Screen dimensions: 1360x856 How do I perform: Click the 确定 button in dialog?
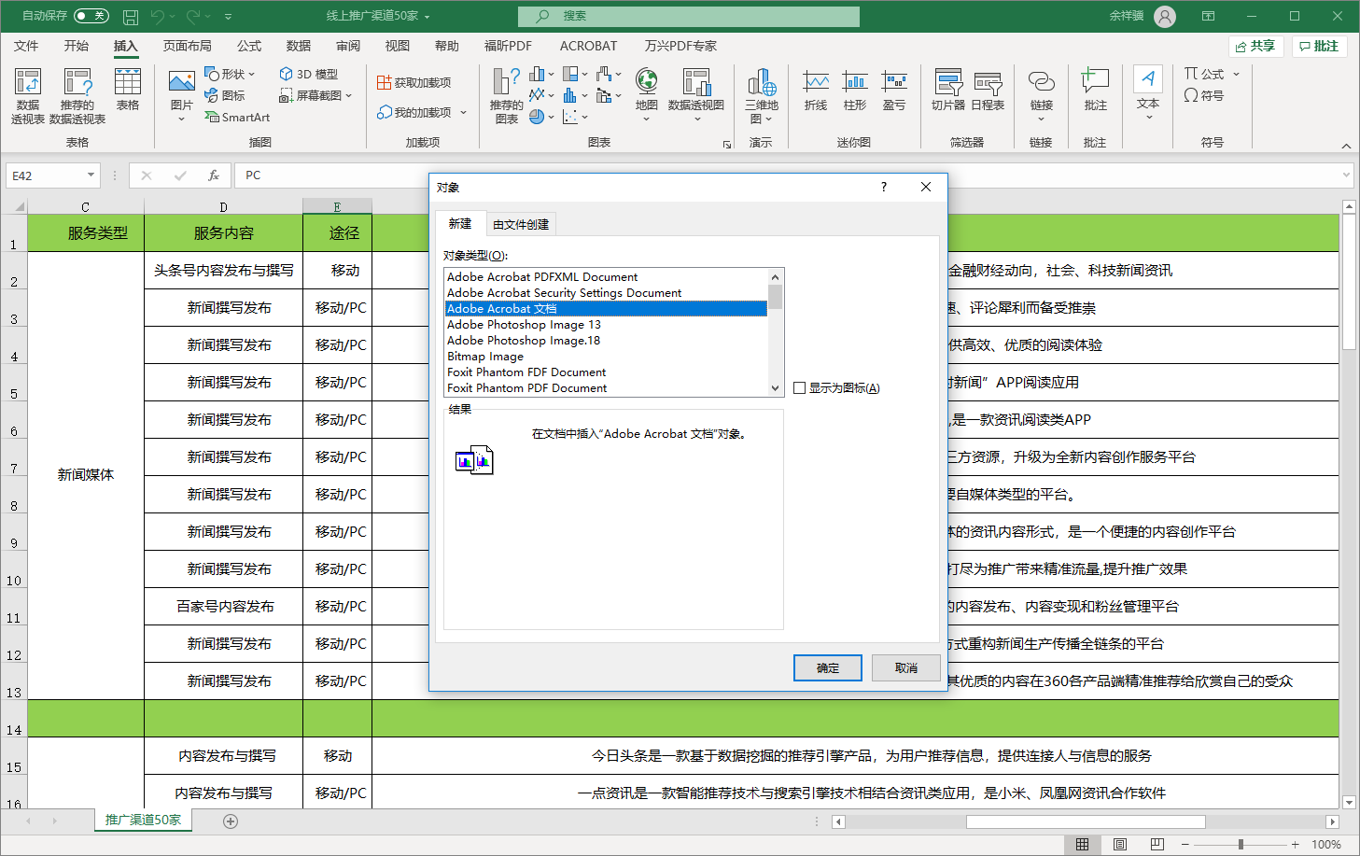[827, 668]
